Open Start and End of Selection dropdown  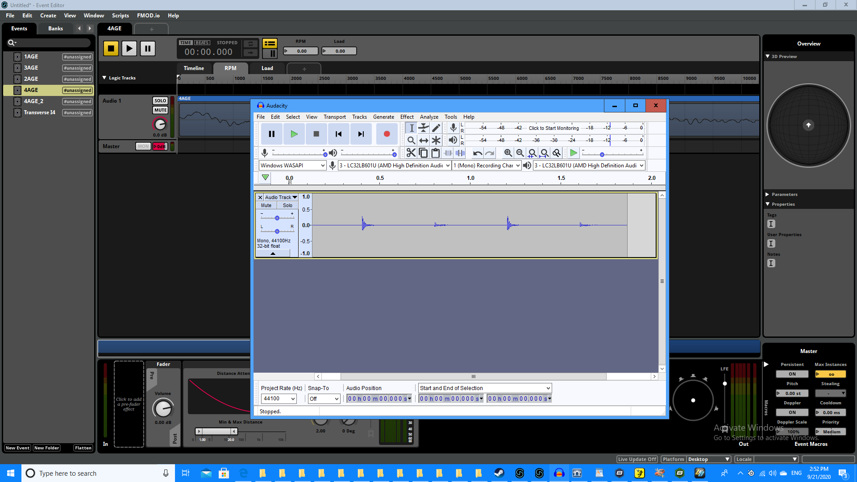pyautogui.click(x=485, y=388)
